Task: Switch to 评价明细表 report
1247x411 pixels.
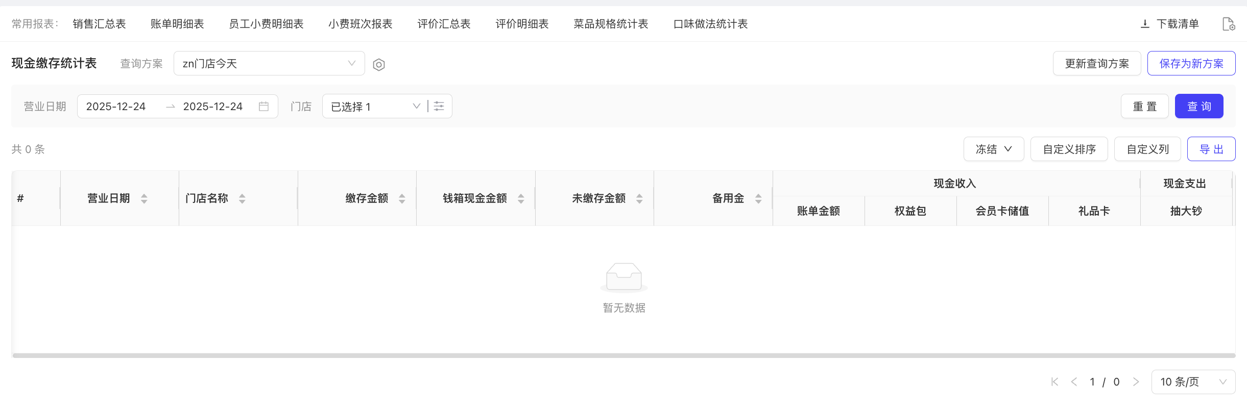Action: (522, 24)
